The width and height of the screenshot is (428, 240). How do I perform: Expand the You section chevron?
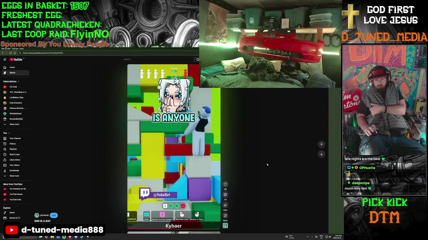[x=9, y=133]
